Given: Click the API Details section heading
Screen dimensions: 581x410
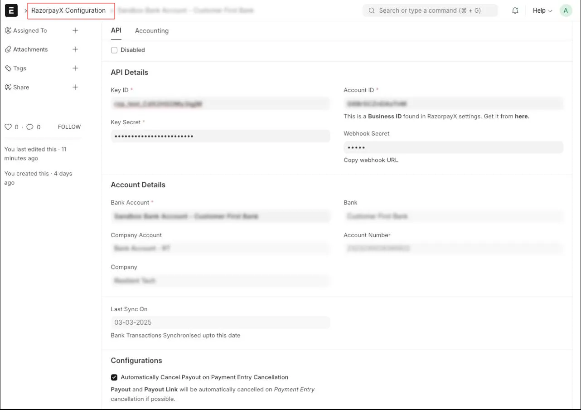Looking at the screenshot, I should click(130, 72).
